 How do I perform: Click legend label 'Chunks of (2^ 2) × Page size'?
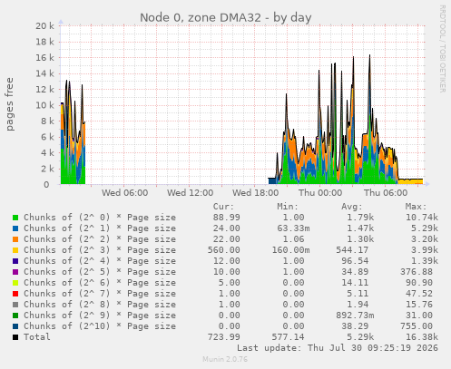click(x=100, y=239)
